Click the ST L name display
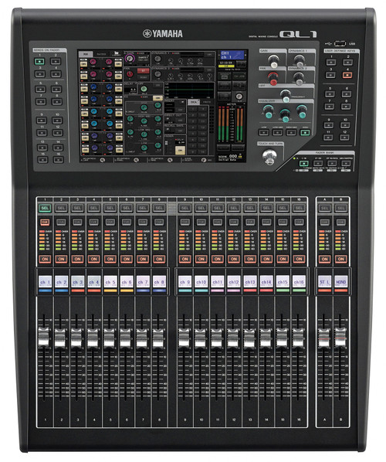Image resolution: width=386 pixels, height=462 pixels. [x=324, y=282]
